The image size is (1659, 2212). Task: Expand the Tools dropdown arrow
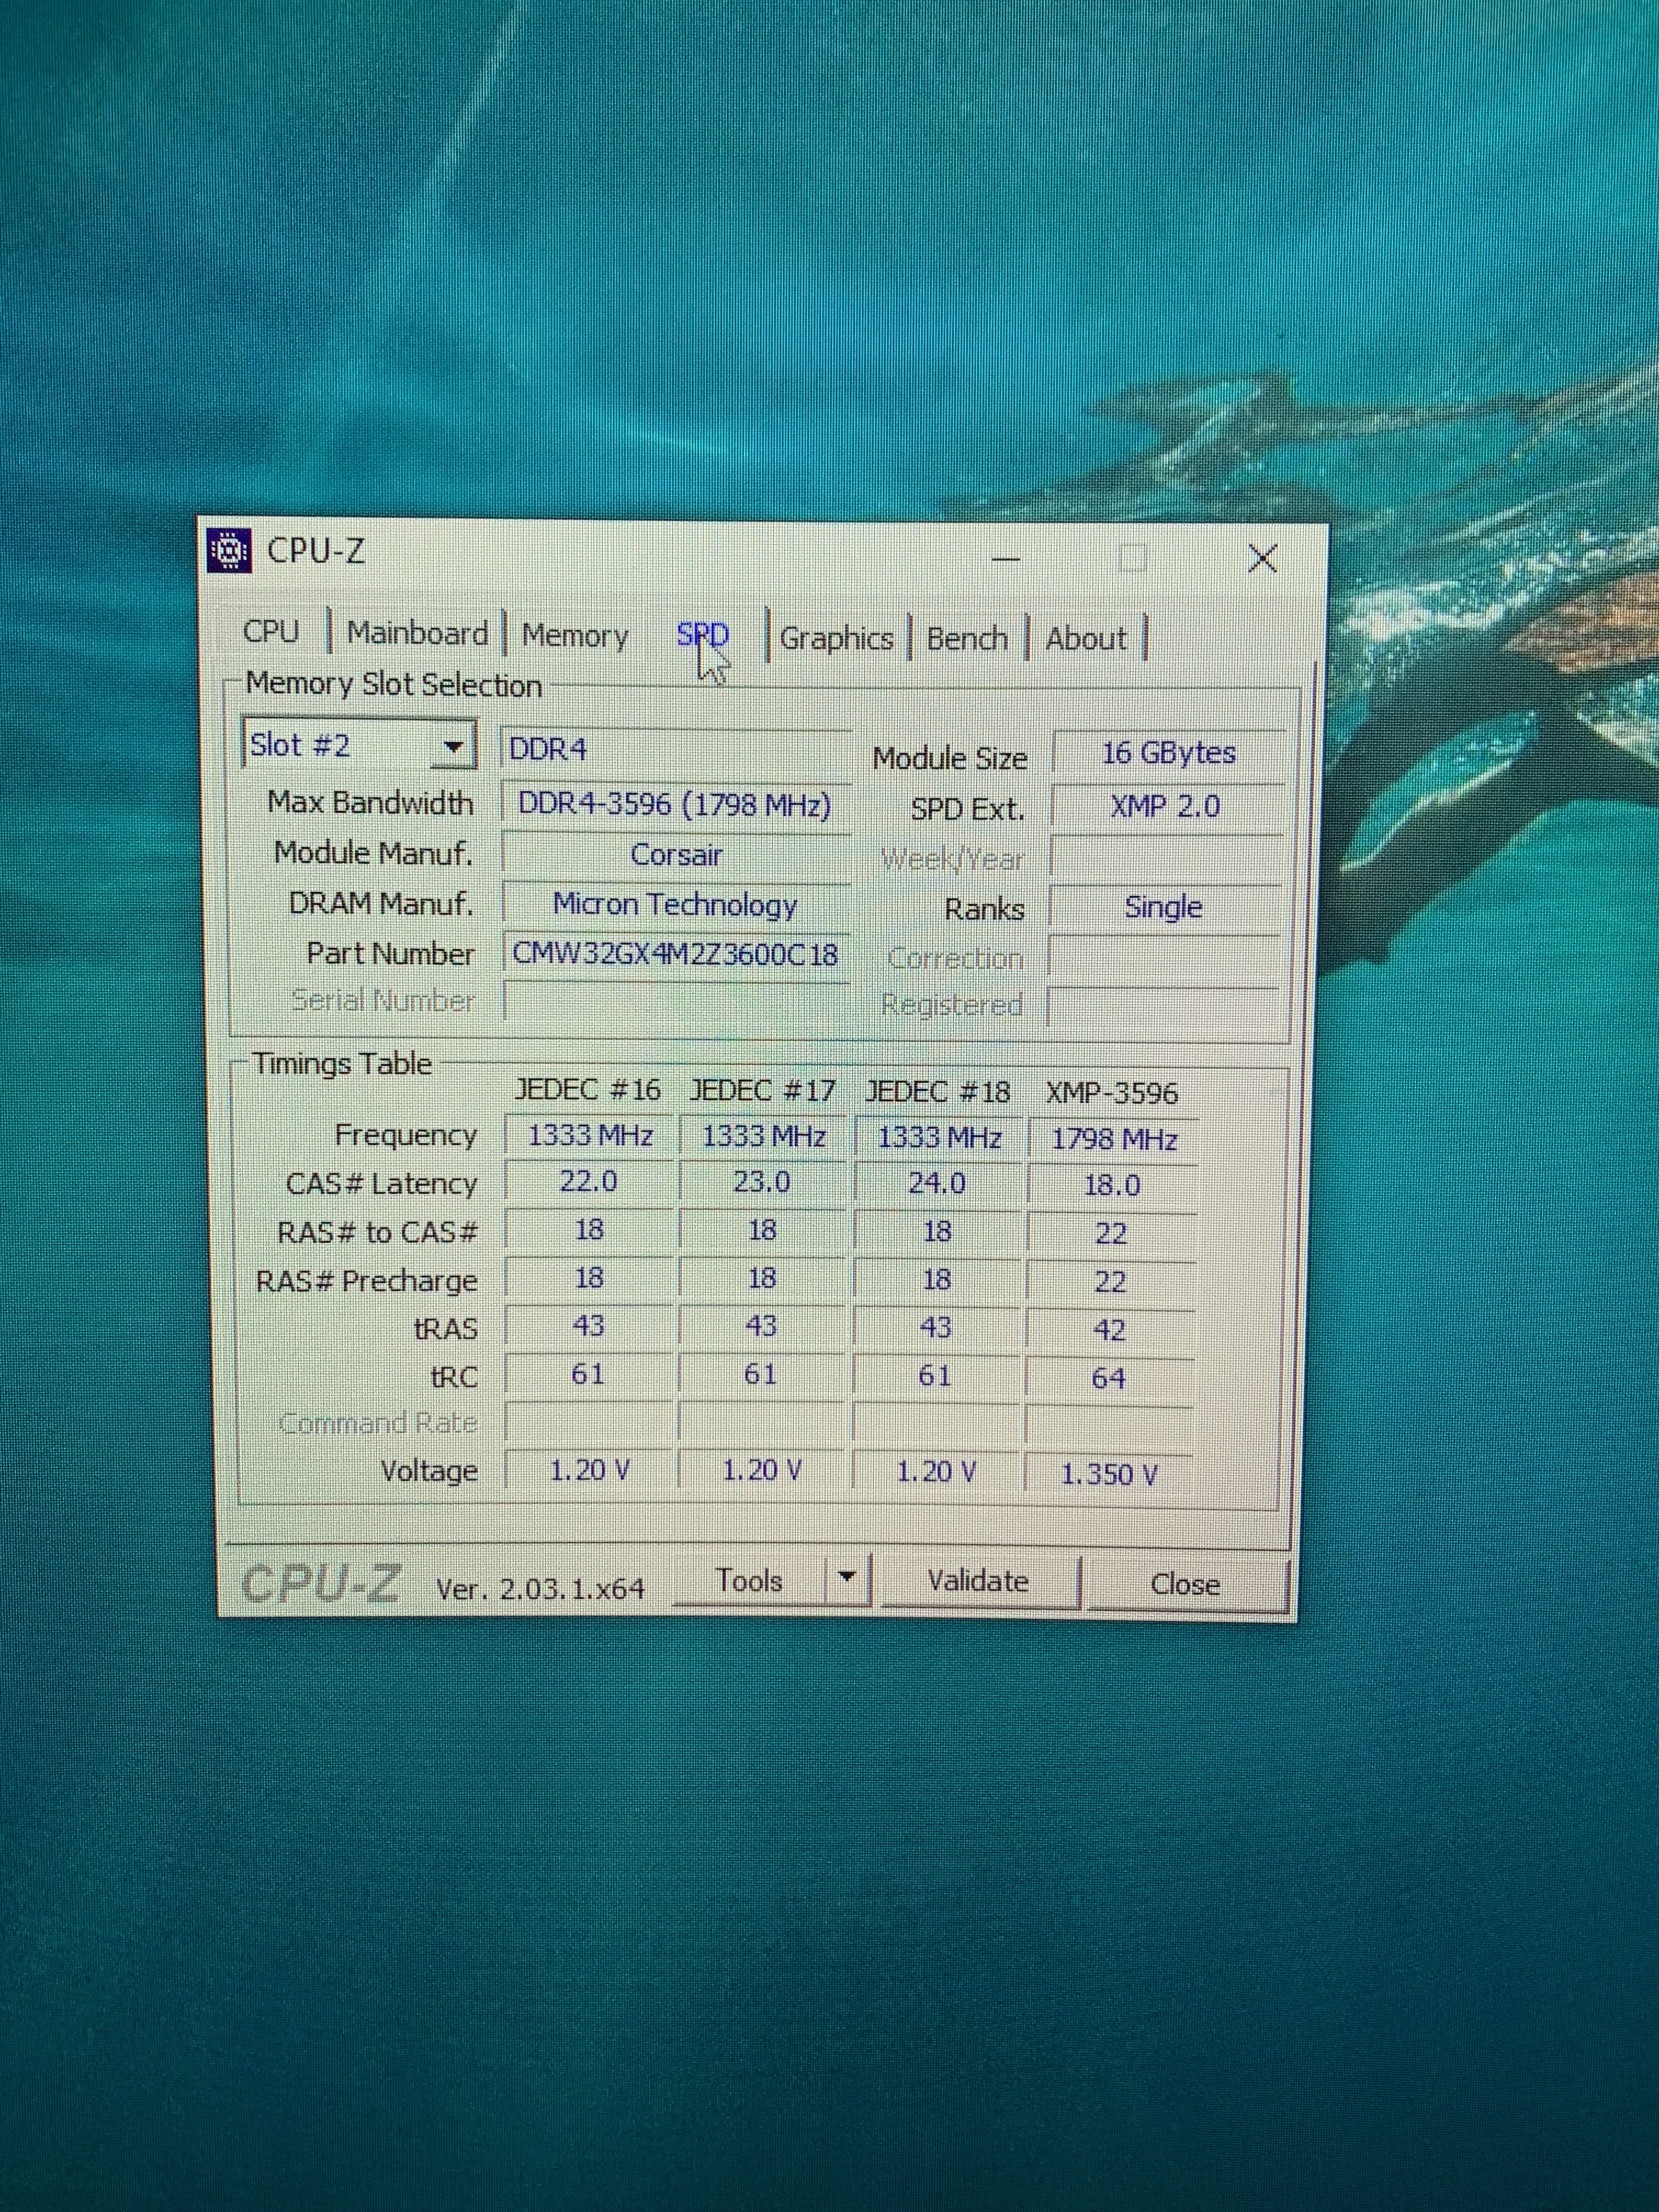point(848,1579)
